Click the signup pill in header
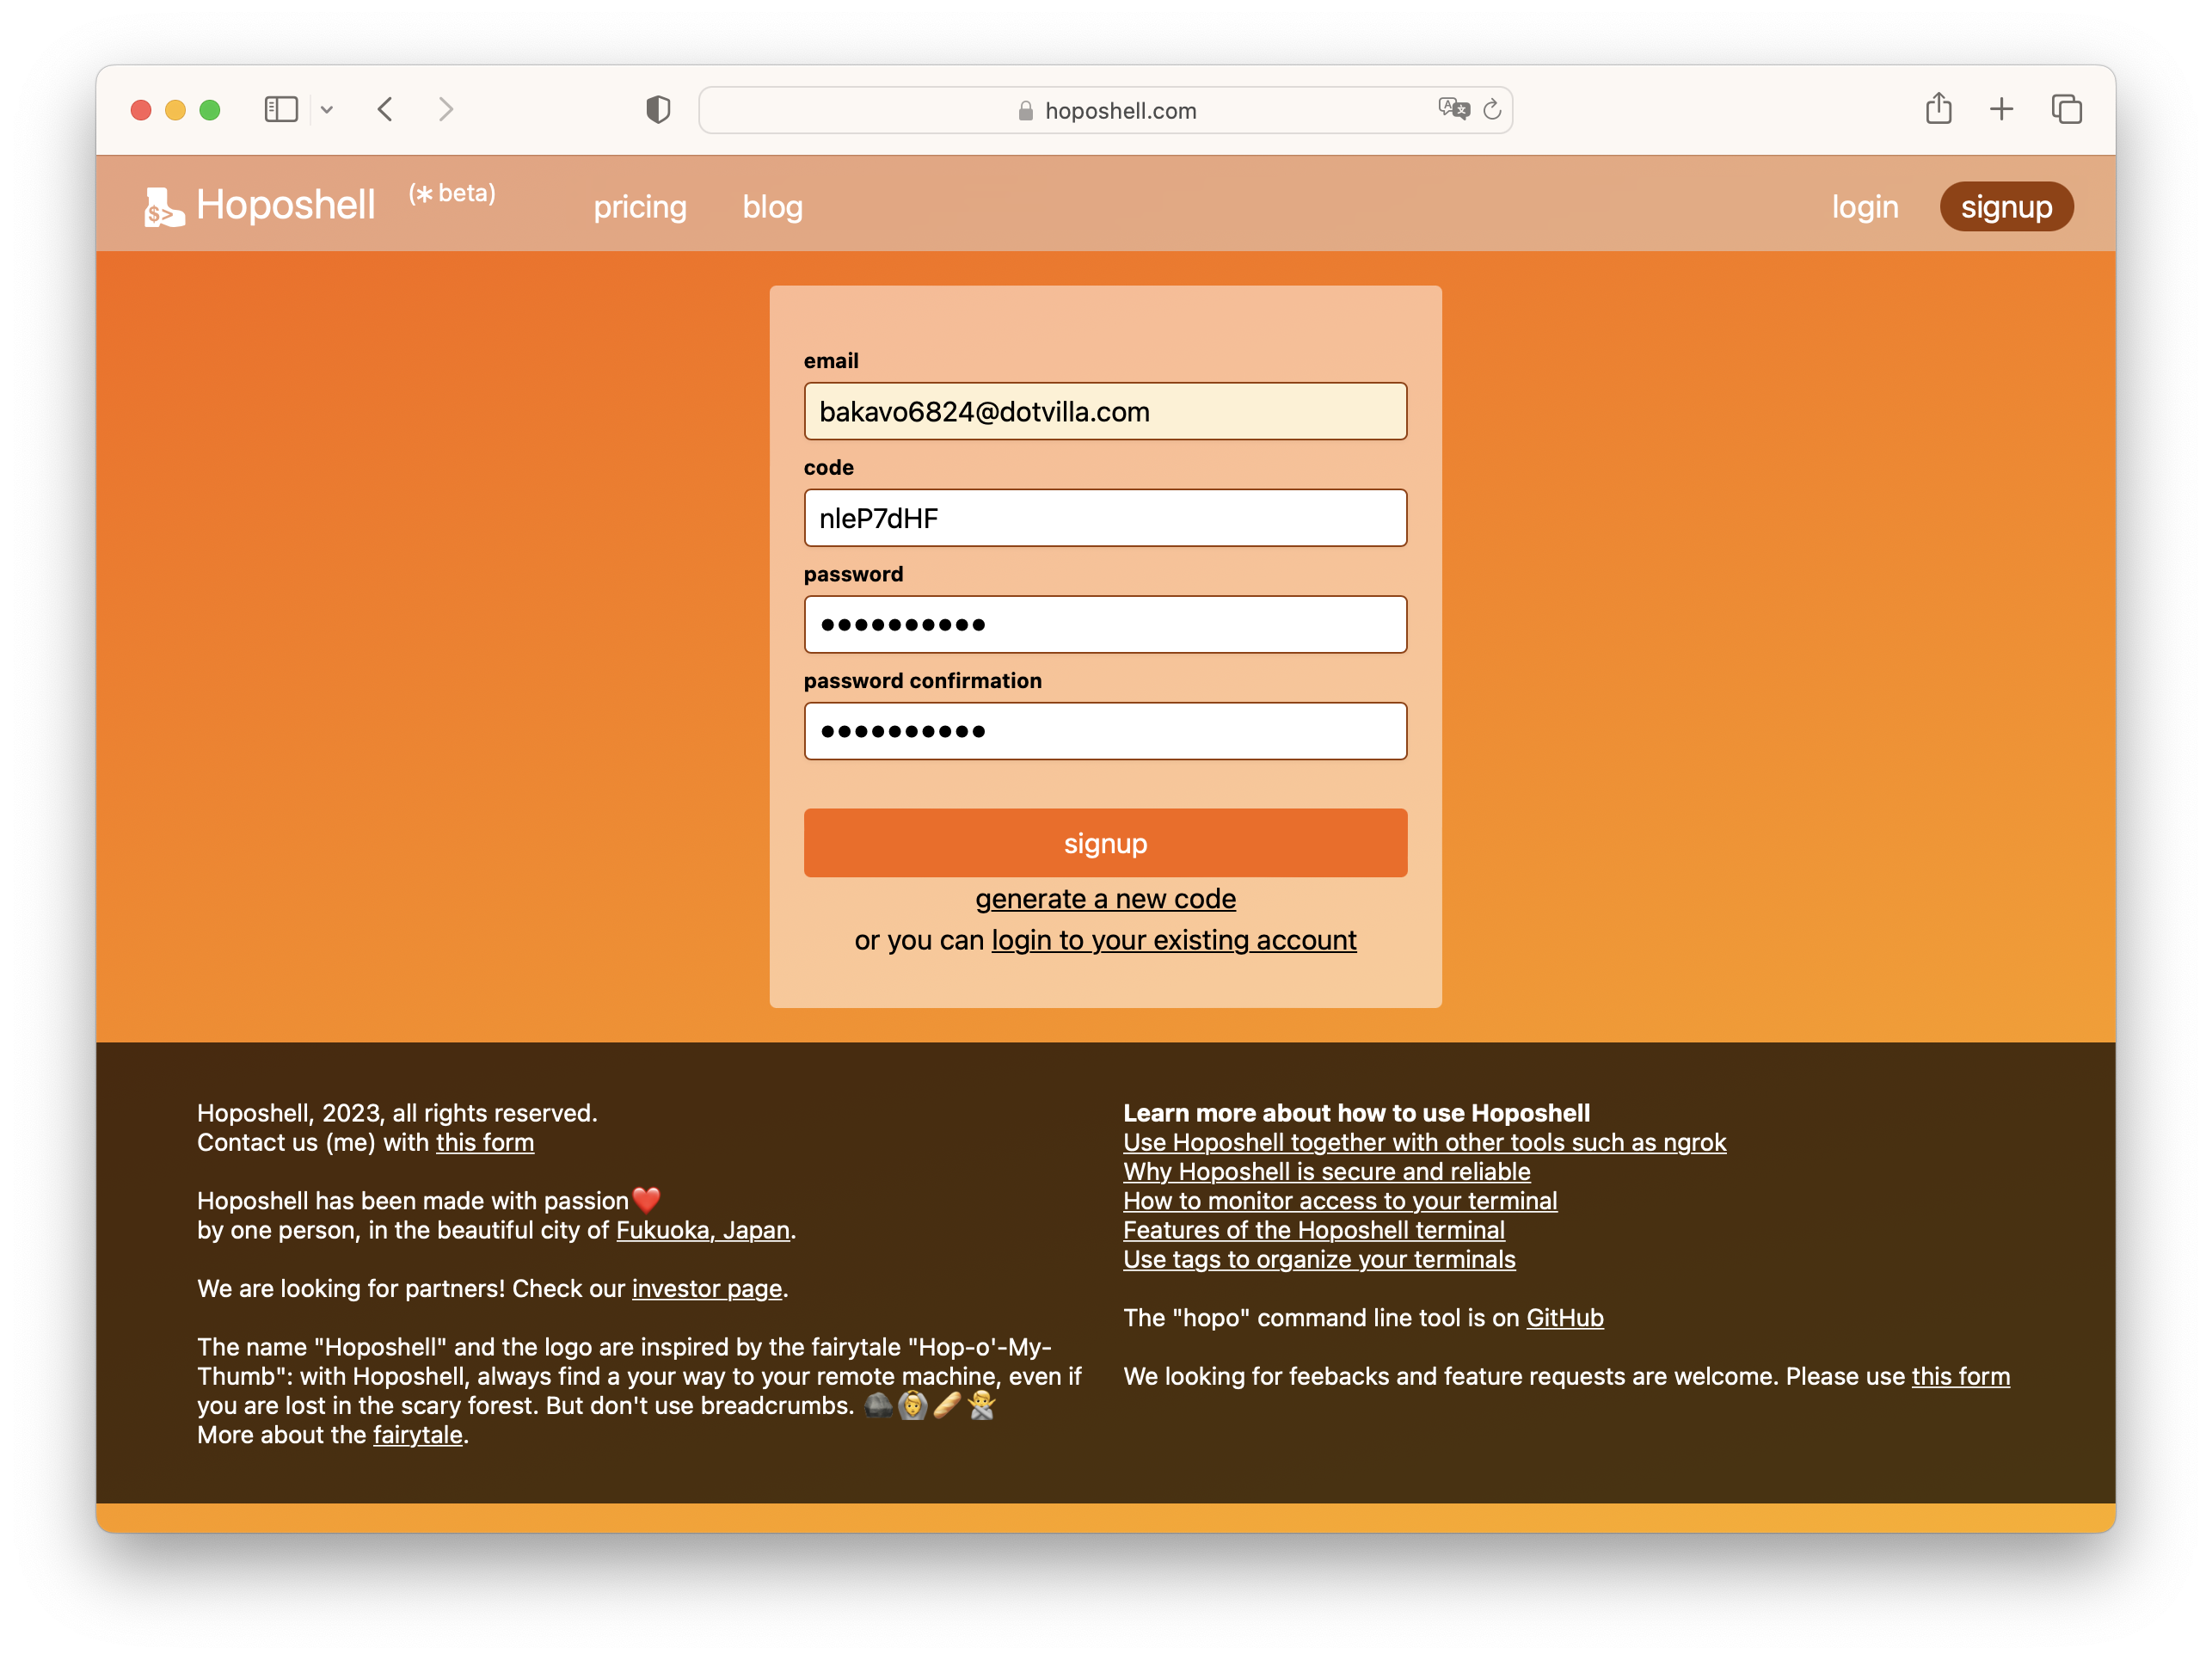 click(x=2006, y=207)
